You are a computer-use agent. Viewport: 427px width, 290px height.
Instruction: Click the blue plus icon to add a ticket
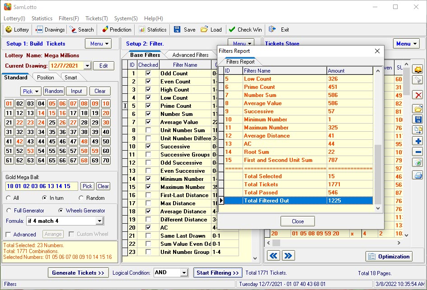click(418, 141)
